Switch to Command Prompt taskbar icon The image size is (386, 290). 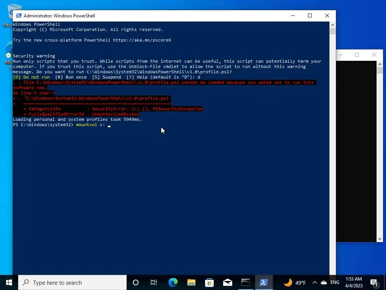(x=246, y=282)
